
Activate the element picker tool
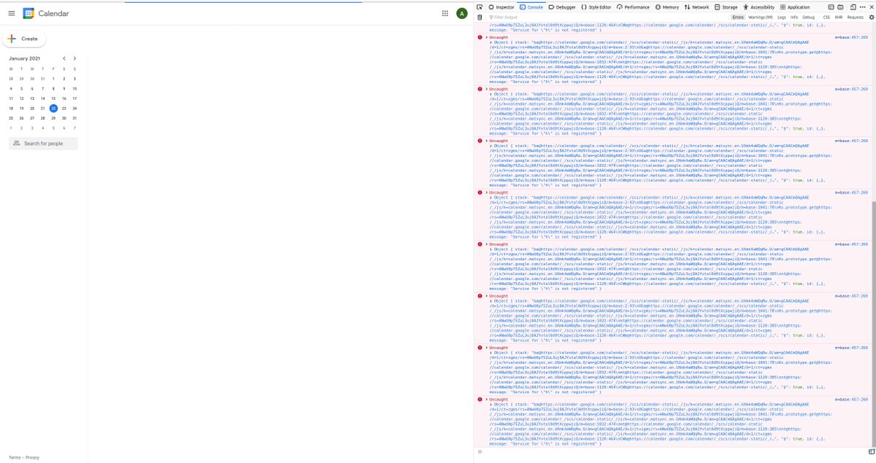point(480,7)
